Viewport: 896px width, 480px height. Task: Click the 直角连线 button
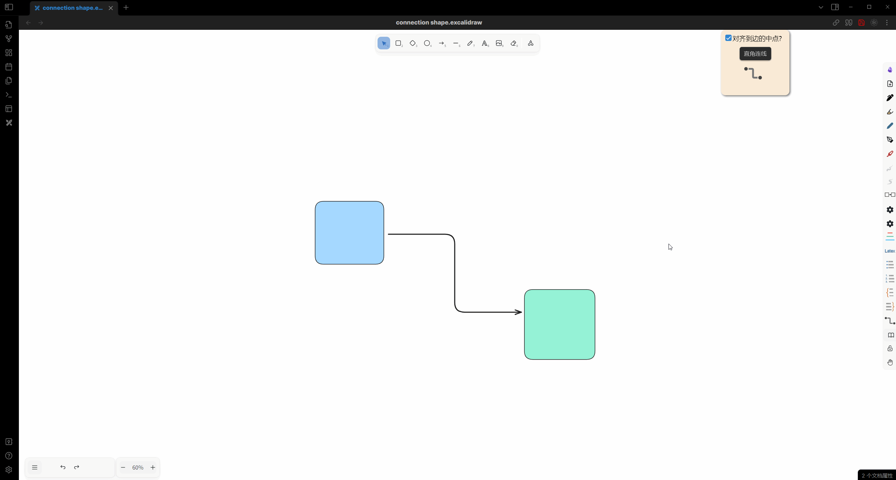(x=755, y=54)
